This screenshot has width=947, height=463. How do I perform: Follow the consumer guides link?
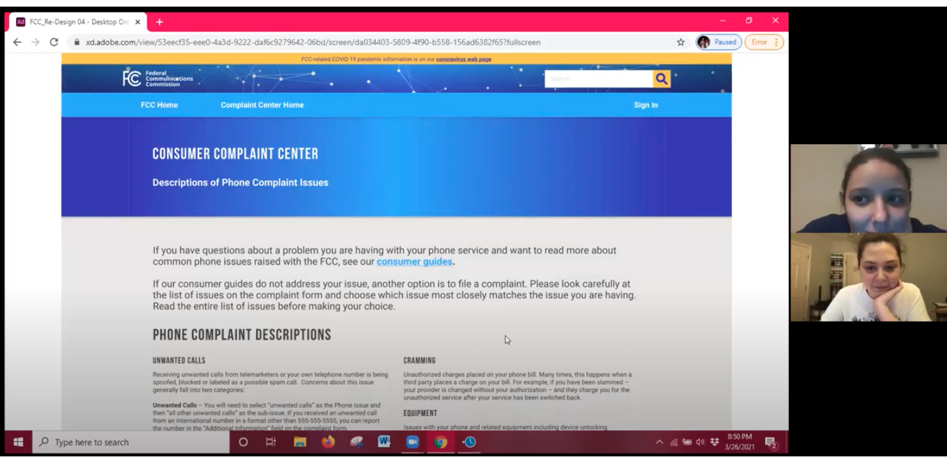(415, 262)
